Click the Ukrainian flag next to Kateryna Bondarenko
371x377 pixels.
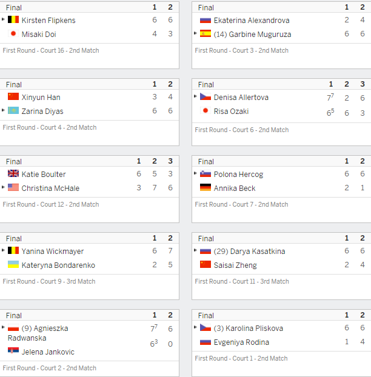click(13, 264)
